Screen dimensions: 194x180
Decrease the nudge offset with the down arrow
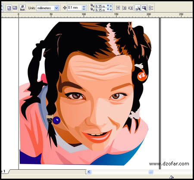[x=84, y=9]
